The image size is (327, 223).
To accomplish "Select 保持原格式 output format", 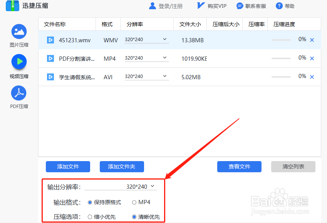I will tap(90, 202).
